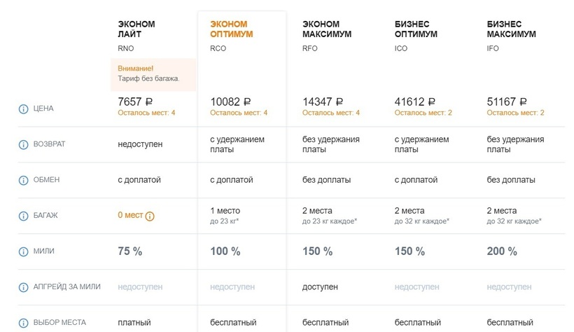The height and width of the screenshot is (332, 574).
Task: Open the info icon for ВЫБОР МЕСТА
Action: click(22, 323)
